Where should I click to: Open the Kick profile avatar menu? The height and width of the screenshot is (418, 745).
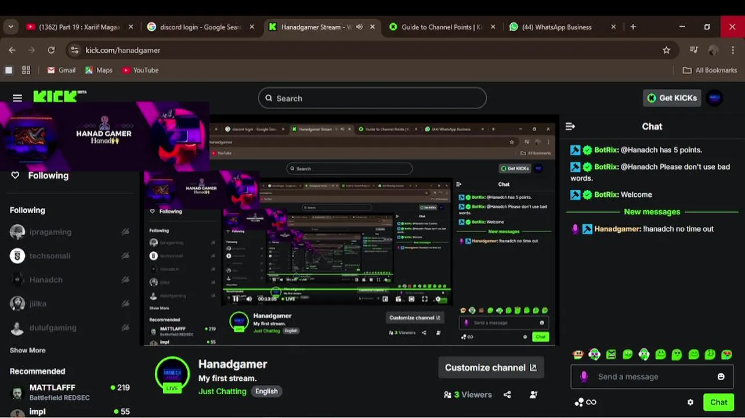[x=715, y=98]
